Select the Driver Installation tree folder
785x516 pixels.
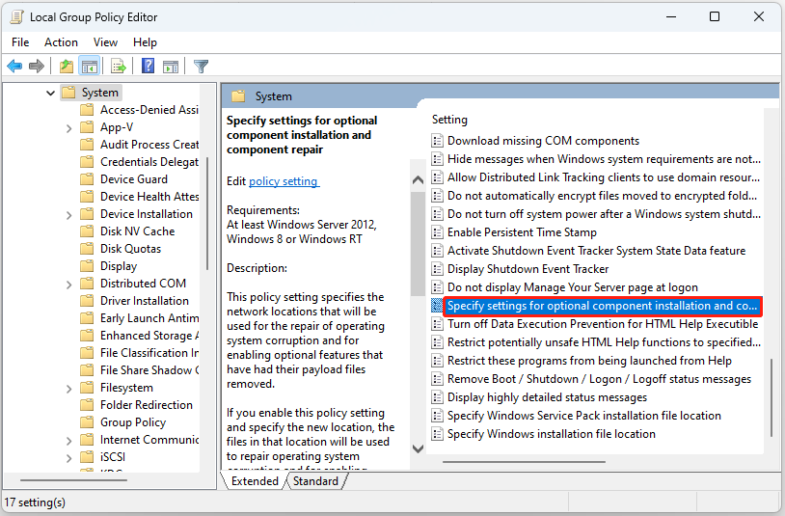pos(145,301)
